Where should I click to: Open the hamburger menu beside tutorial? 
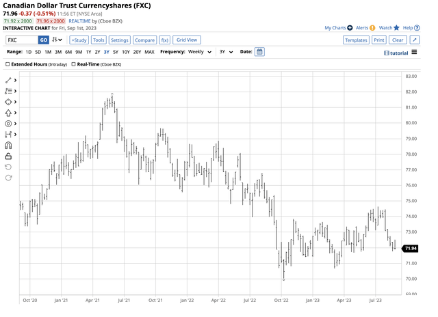414,52
